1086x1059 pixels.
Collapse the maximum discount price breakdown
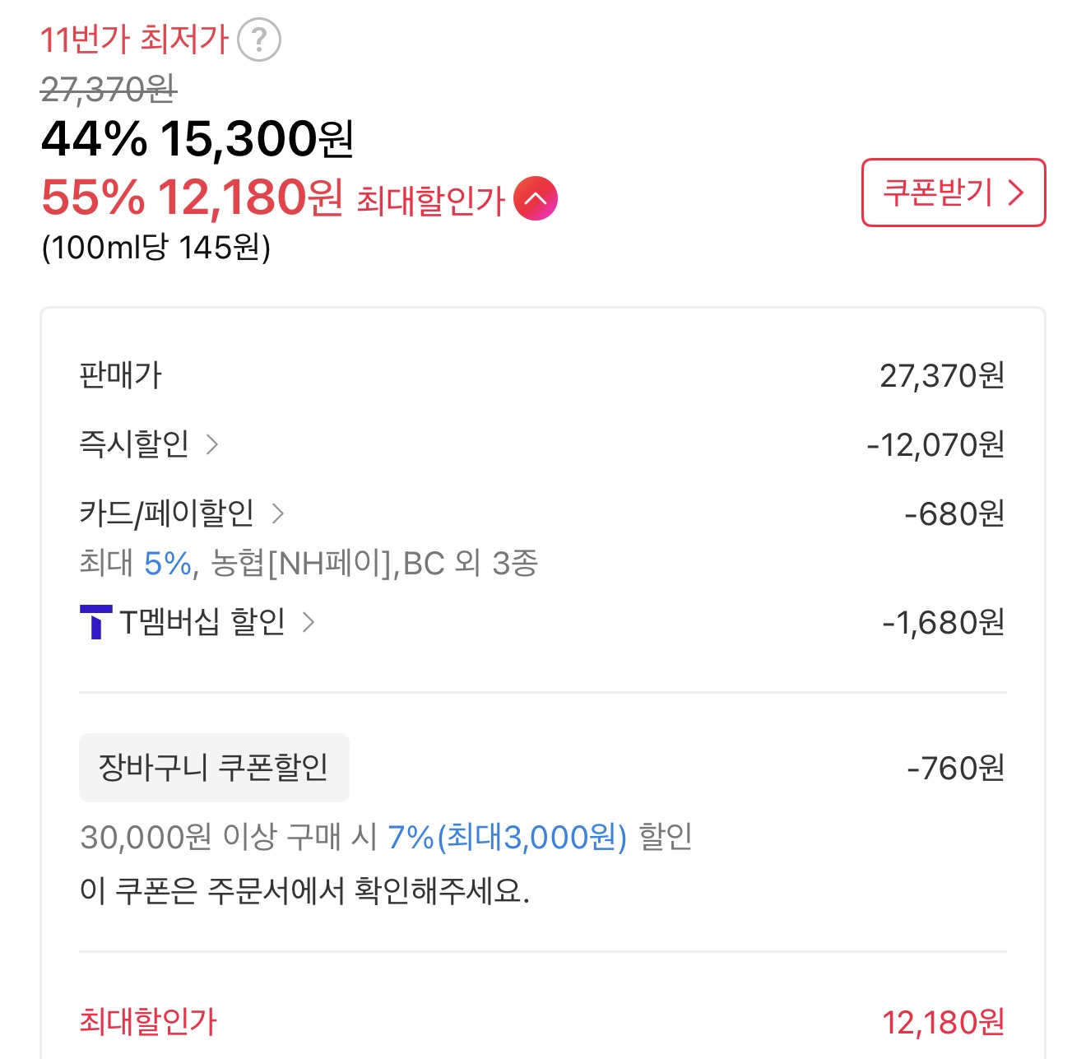[536, 197]
